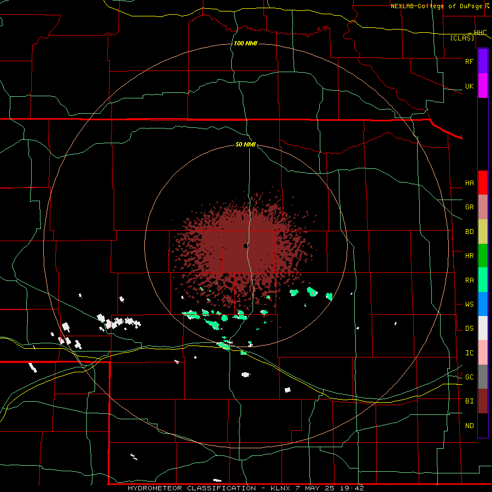The width and height of the screenshot is (492, 492).
Task: Pick the dark green HR swatch
Action: [x=483, y=255]
